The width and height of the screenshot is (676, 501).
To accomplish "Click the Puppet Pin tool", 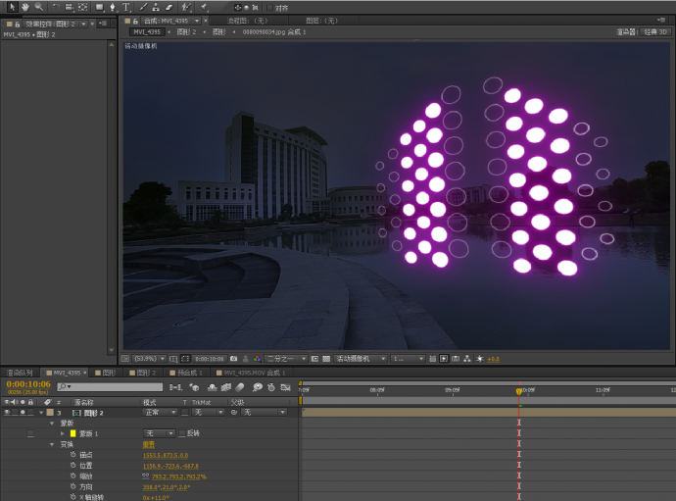I will (203, 7).
